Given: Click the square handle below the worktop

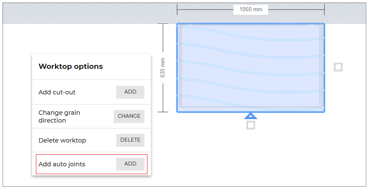Looking at the screenshot, I should (251, 125).
